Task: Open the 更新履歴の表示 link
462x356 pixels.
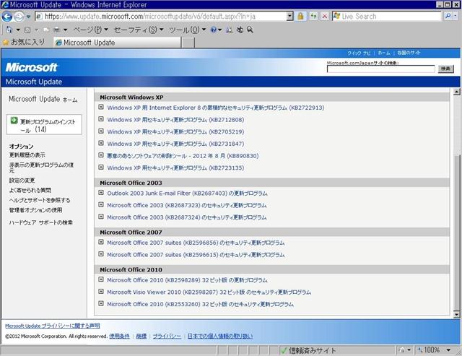Action: click(x=27, y=155)
